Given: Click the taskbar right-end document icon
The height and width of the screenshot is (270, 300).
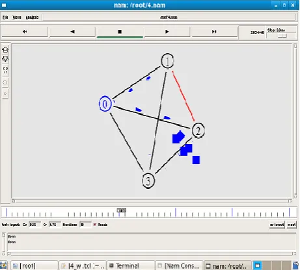Looking at the screenshot, I should tap(295, 265).
